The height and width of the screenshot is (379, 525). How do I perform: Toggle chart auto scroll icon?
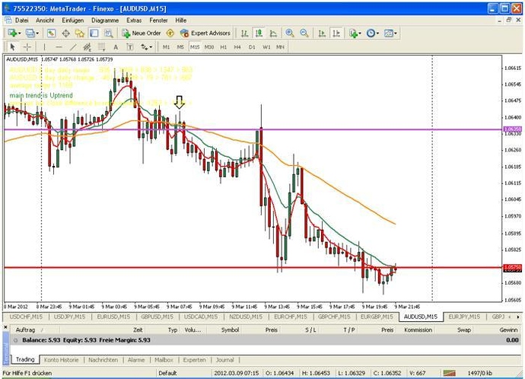322,33
